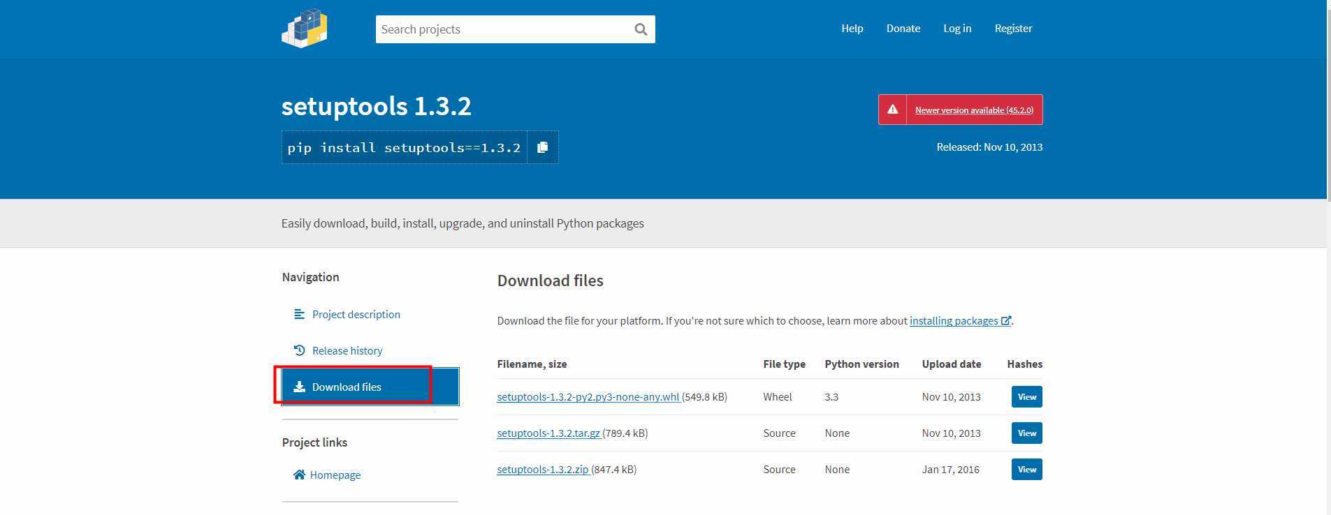Open the Help page

click(x=852, y=29)
